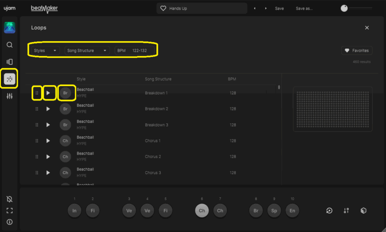Viewport: 386px width, 232px height.
Task: Play the Chorus 2 loop preview
Action: coord(48,157)
